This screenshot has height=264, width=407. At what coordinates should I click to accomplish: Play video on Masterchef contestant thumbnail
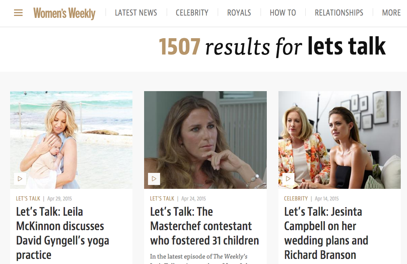pos(154,179)
